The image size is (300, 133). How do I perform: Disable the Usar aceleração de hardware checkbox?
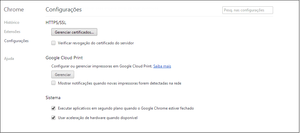[x=53, y=118]
